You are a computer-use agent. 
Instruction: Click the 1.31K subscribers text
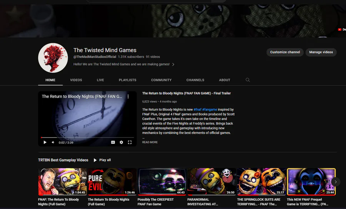(131, 56)
